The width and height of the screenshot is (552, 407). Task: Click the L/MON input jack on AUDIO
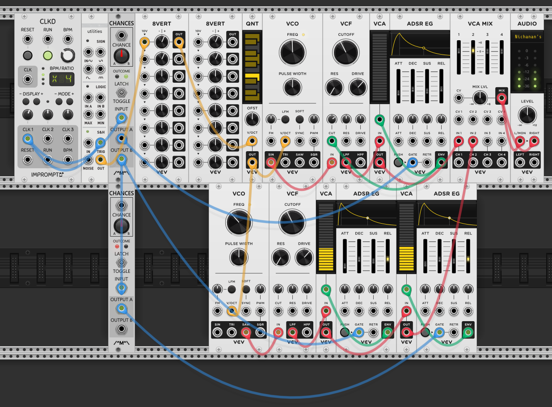[520, 141]
